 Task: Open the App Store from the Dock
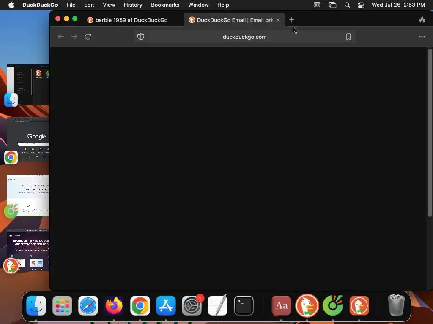166,305
